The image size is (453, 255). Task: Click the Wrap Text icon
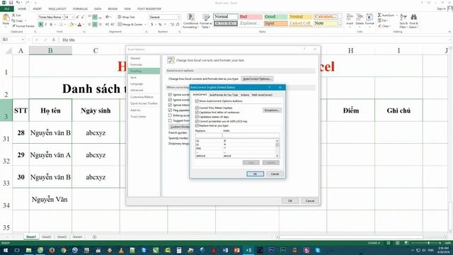120,17
